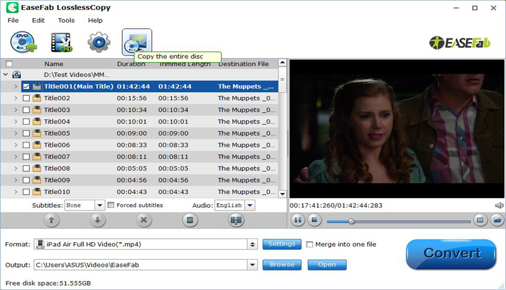Open the Tools menu
506x290 pixels.
click(x=66, y=20)
